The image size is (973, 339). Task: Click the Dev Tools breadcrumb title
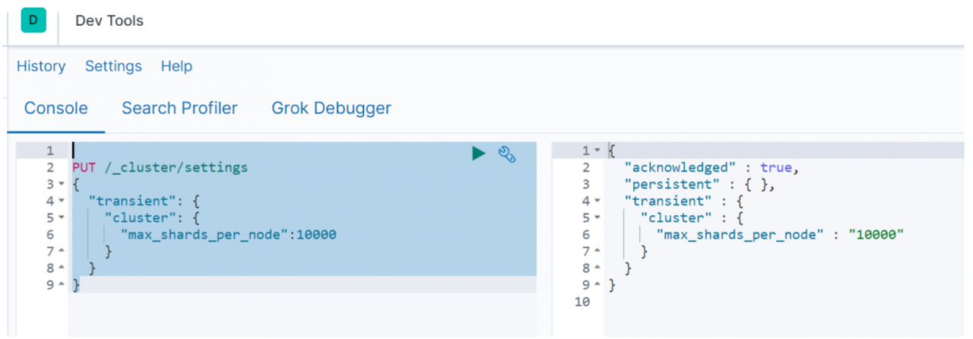pyautogui.click(x=109, y=21)
